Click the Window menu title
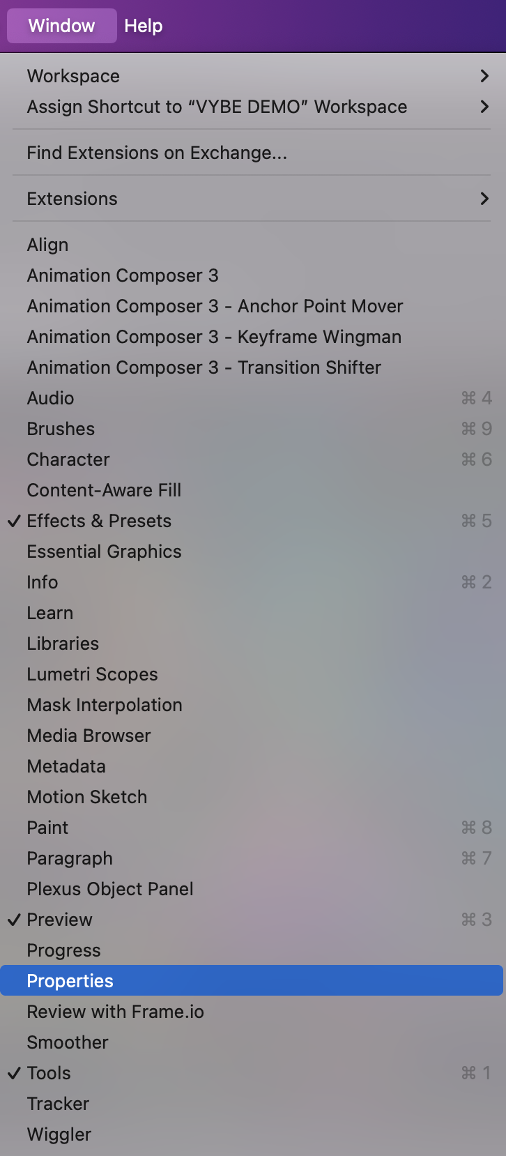 (x=62, y=26)
